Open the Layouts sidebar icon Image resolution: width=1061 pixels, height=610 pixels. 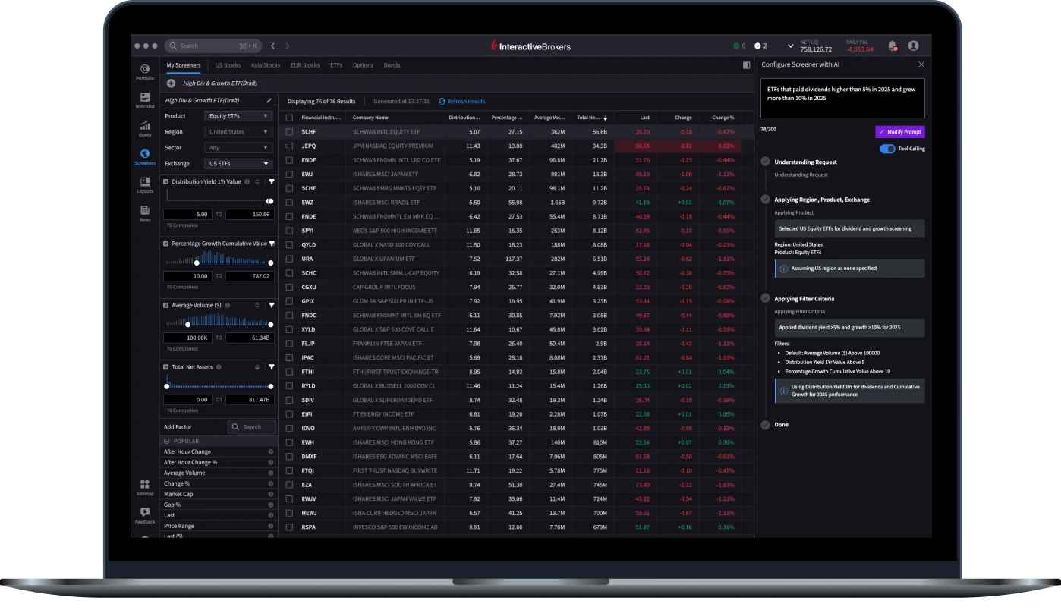145,181
